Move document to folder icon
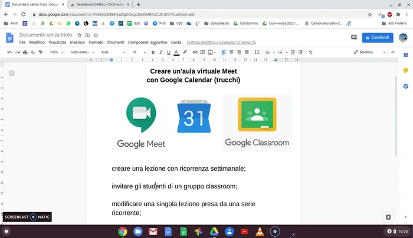 87,35
